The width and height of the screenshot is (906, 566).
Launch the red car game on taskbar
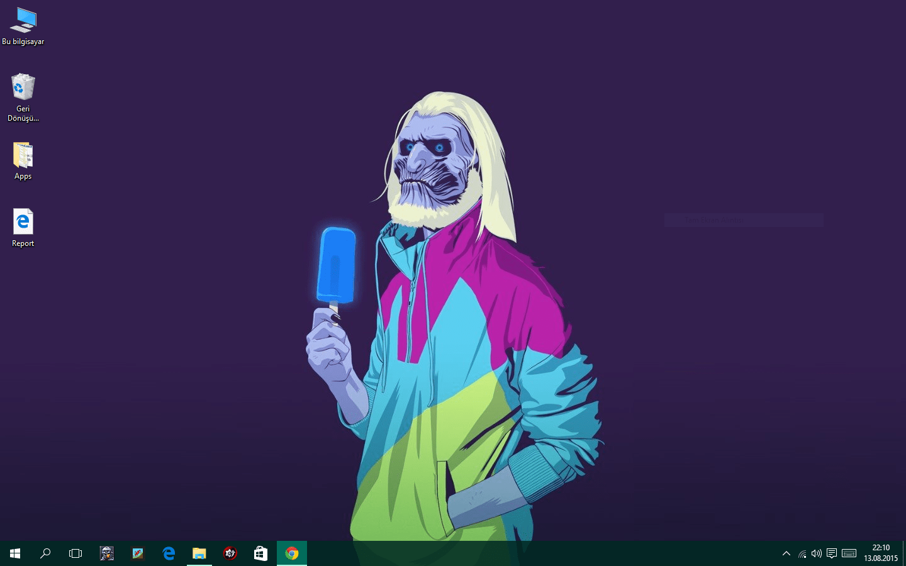point(138,553)
